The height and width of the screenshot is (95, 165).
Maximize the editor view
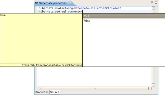156,2
